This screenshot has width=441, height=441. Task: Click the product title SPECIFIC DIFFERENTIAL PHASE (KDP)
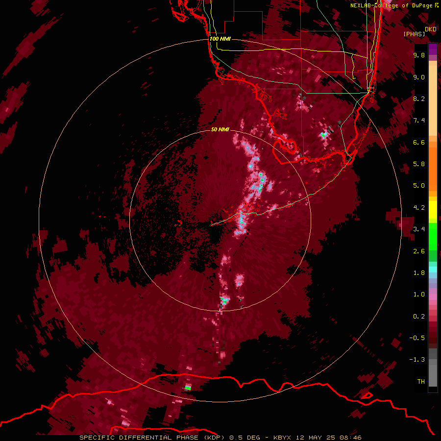point(152,438)
